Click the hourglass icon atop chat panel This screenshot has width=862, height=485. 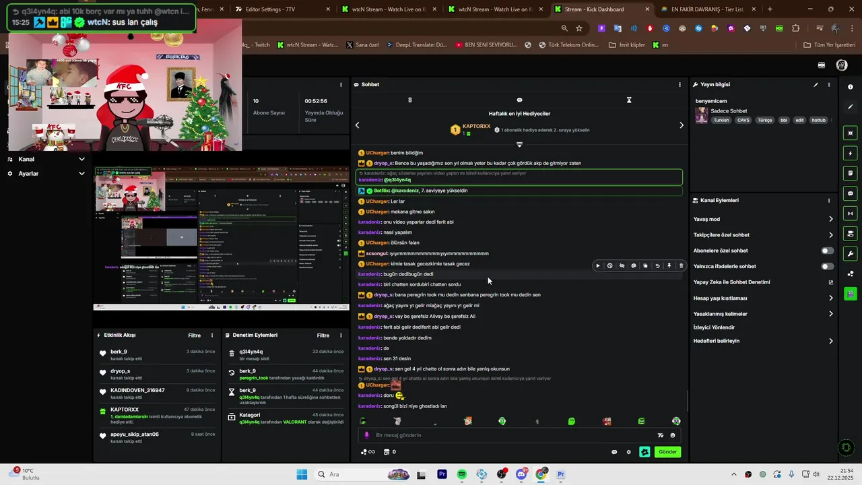tap(629, 100)
